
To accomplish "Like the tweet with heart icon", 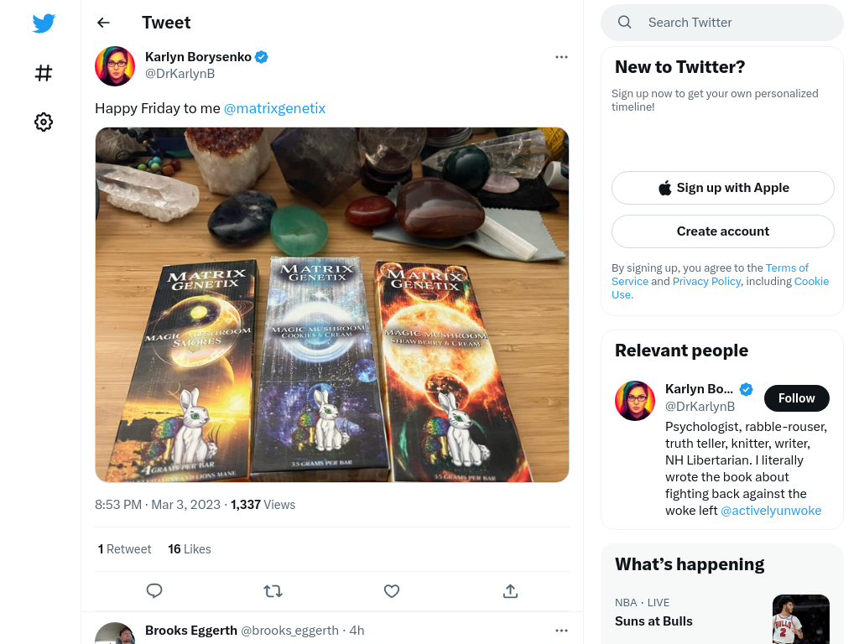I will pos(392,591).
